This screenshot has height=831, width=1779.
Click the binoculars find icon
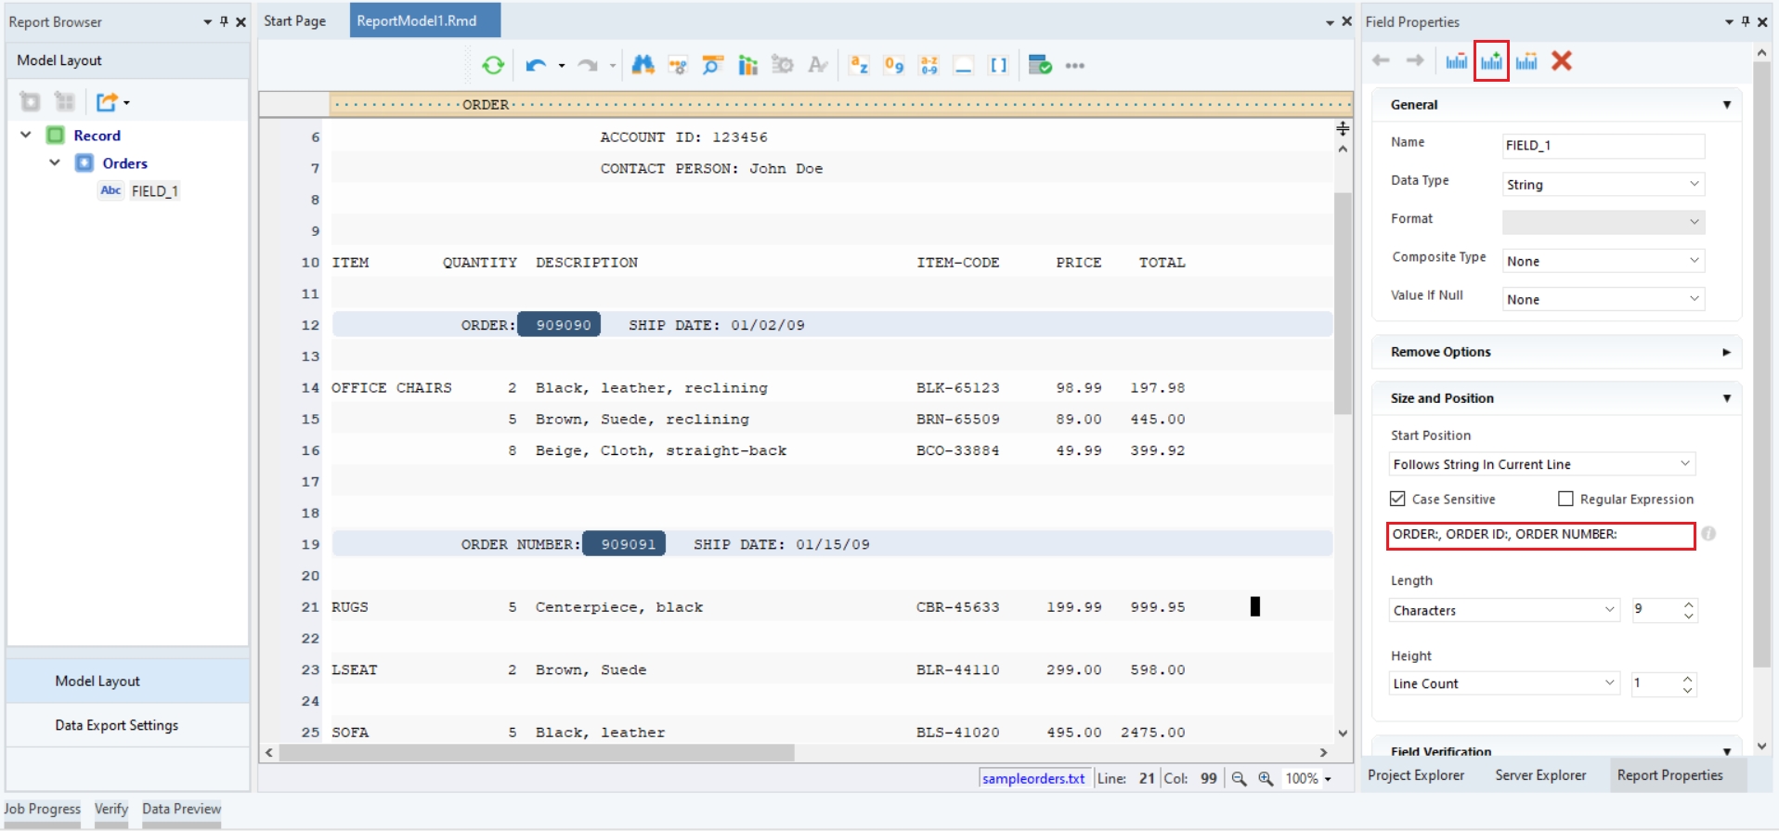pyautogui.click(x=643, y=65)
